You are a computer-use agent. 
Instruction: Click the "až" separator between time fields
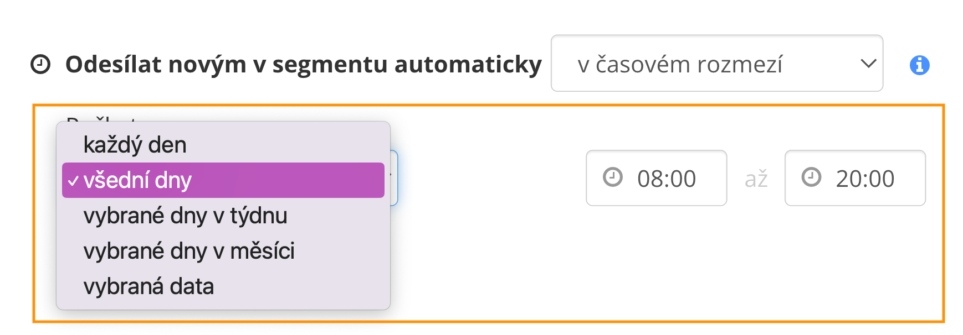click(756, 179)
